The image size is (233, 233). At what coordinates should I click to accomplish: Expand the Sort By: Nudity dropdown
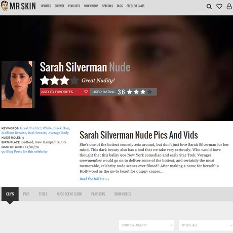pos(146,225)
